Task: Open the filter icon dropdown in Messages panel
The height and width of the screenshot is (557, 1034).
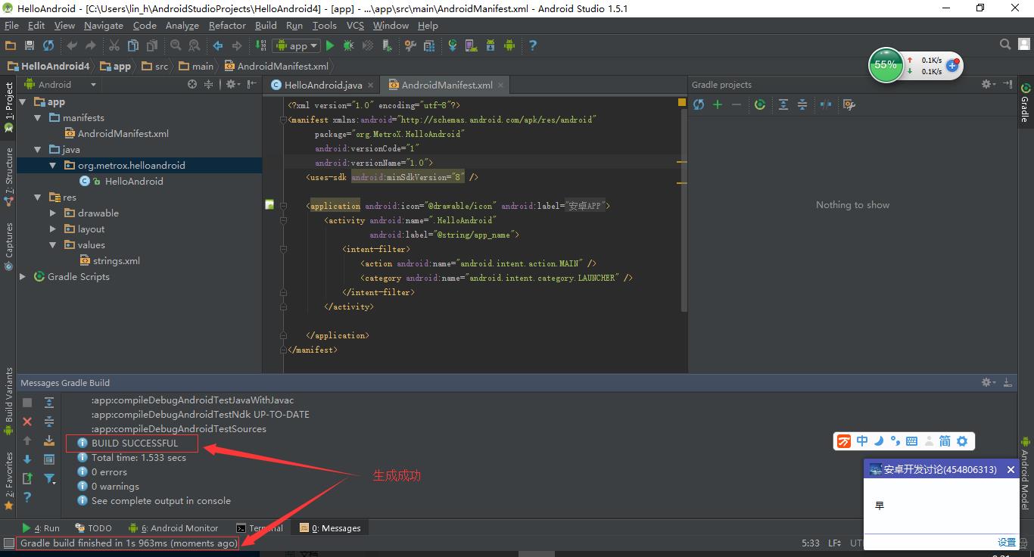Action: tap(49, 478)
